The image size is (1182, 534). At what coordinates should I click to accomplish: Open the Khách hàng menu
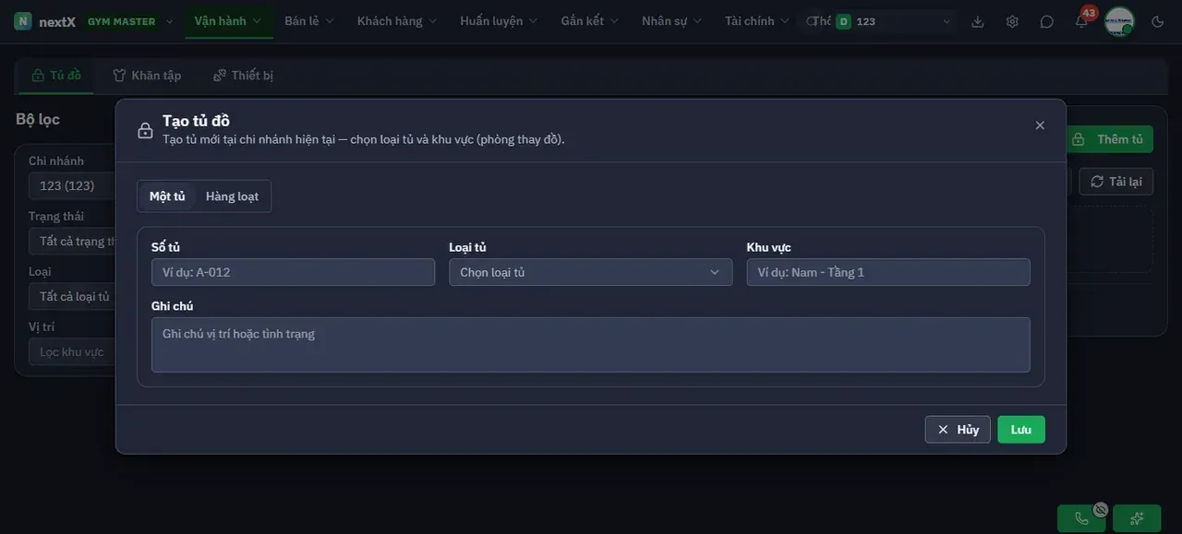(397, 21)
